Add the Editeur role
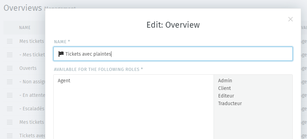Screen dimensions: 307x139 click(226, 96)
